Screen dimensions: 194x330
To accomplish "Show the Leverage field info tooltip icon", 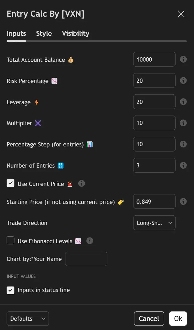I will (183, 101).
